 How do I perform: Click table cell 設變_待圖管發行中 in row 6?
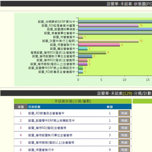point(41,150)
